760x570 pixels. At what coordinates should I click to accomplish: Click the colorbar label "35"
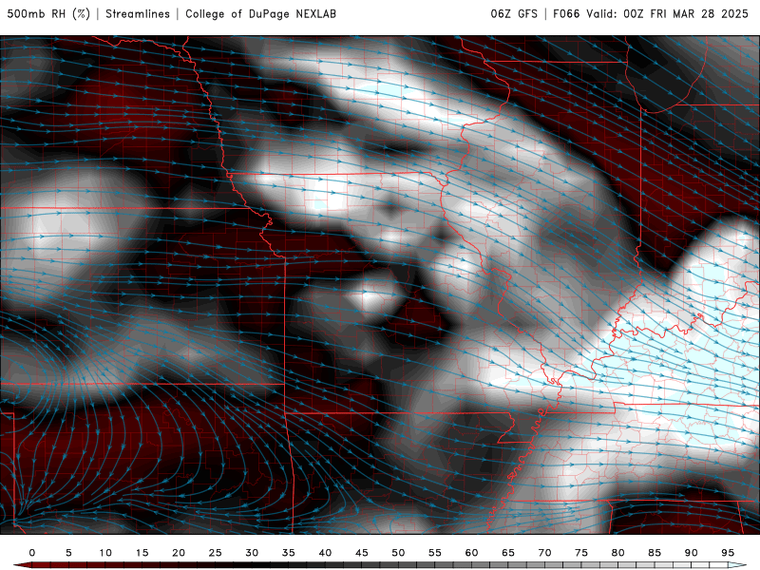tap(289, 553)
